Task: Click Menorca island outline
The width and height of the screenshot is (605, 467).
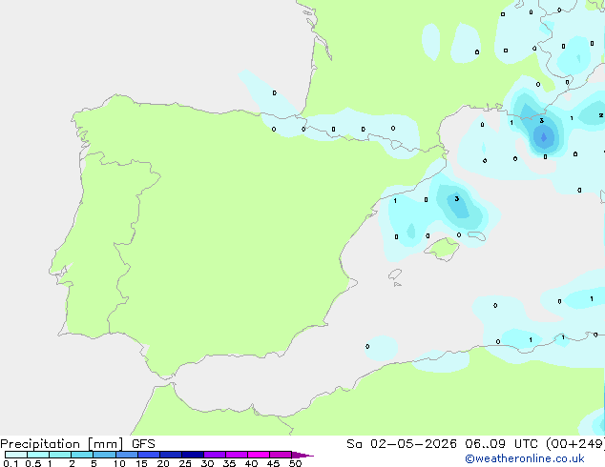Action: [476, 235]
